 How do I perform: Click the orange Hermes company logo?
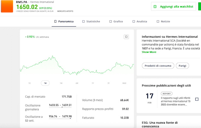(x=7, y=6)
